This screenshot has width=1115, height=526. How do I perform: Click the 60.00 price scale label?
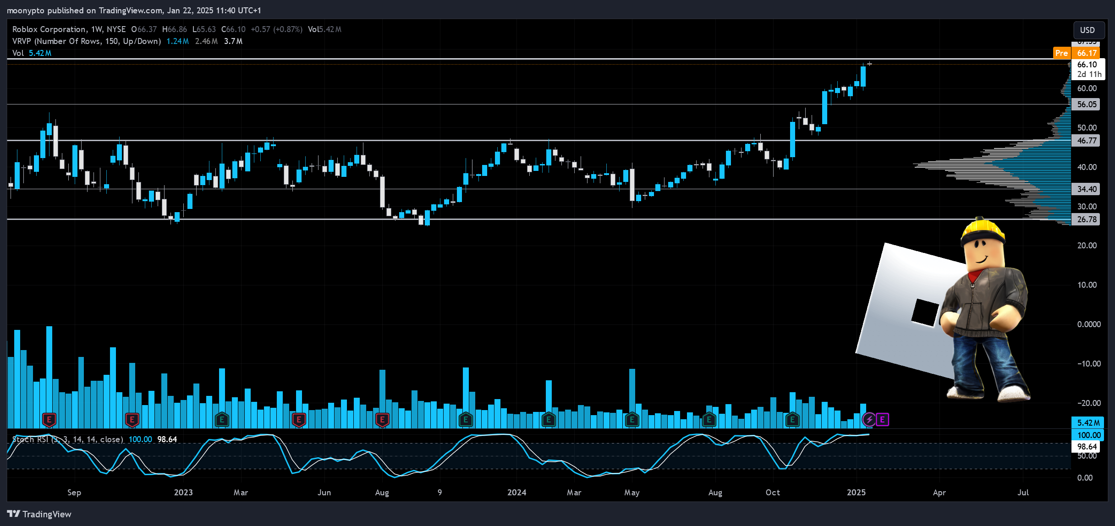1087,88
